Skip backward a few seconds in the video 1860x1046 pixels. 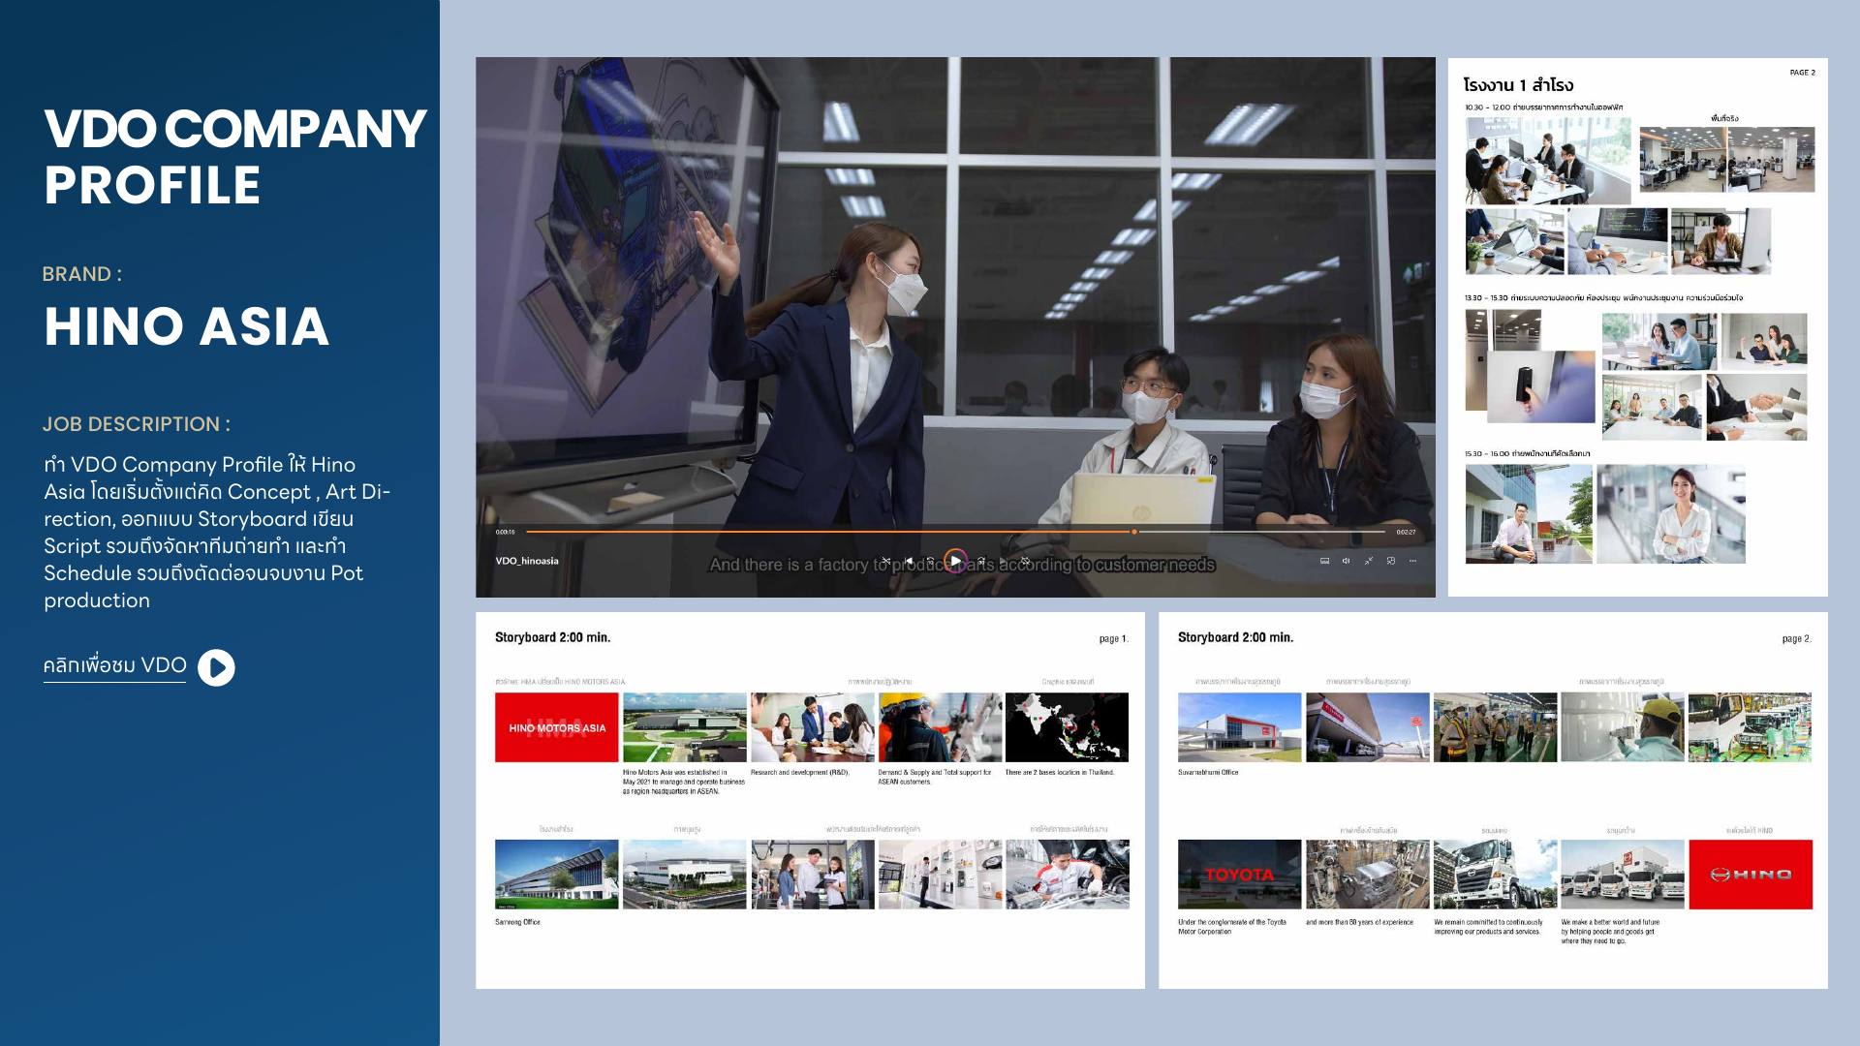[x=931, y=561]
